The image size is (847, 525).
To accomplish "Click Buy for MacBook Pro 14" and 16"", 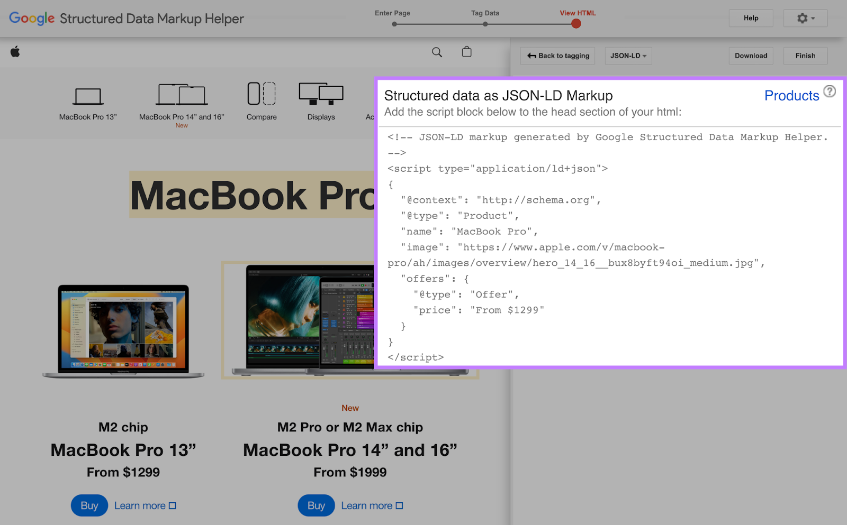I will (316, 505).
